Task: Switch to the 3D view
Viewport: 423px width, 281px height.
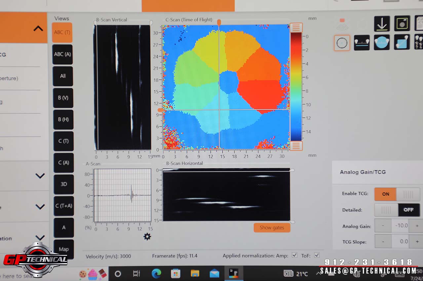Action: point(63,184)
